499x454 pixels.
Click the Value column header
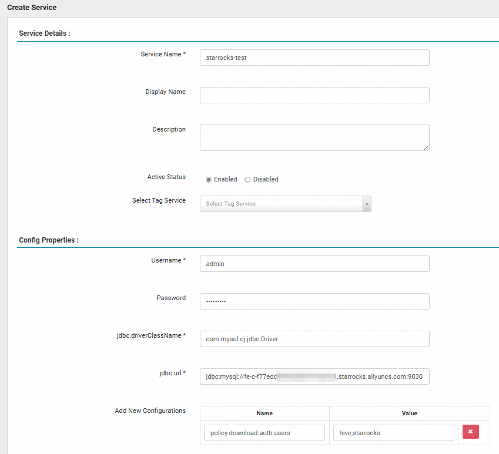point(409,413)
